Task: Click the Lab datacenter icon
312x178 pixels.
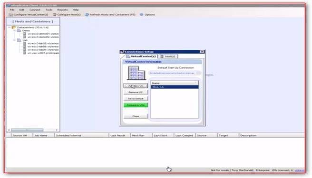Action: tap(19, 40)
